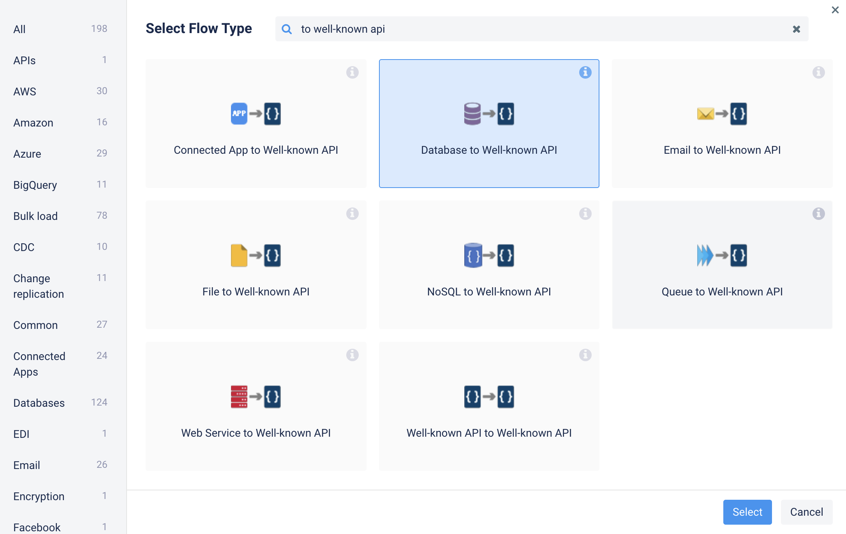Viewport: 846px width, 534px height.
Task: Click info icon on Email to Well-known API
Action: (818, 72)
